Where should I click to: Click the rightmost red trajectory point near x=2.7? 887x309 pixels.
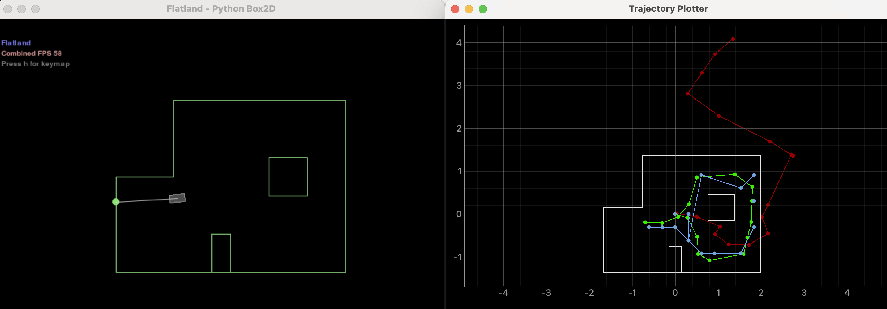(793, 156)
